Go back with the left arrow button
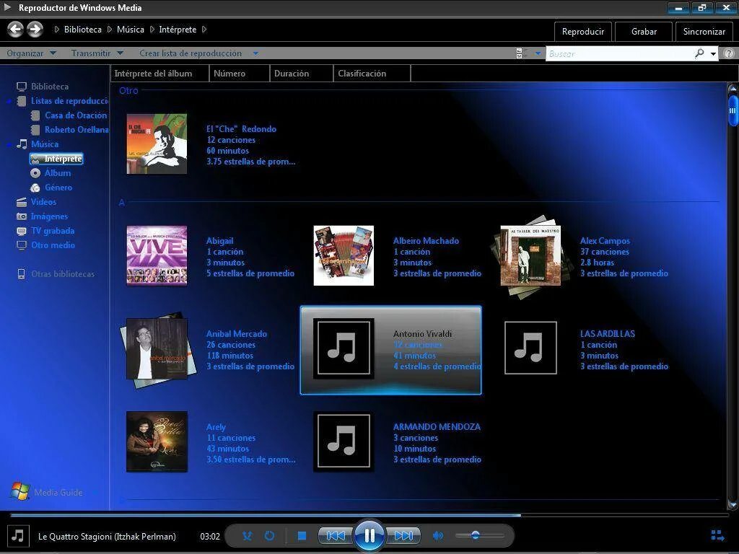The image size is (739, 554). [15, 29]
